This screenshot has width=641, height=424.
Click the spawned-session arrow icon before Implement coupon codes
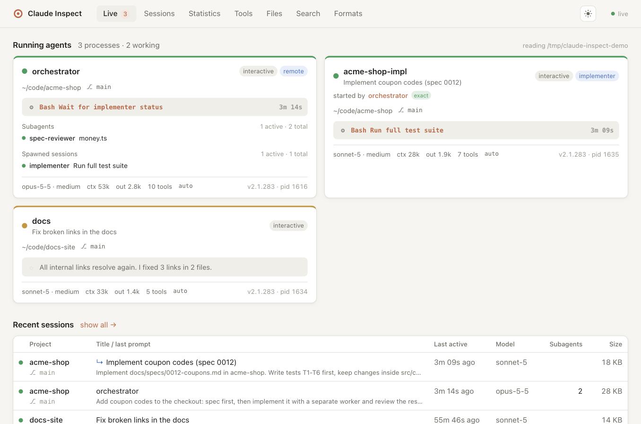[100, 362]
